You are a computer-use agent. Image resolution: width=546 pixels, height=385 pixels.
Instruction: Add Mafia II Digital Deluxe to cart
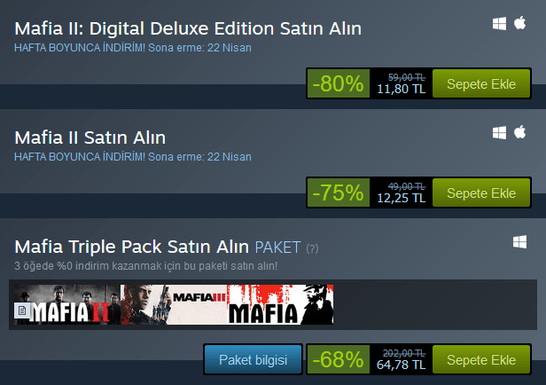pos(481,83)
